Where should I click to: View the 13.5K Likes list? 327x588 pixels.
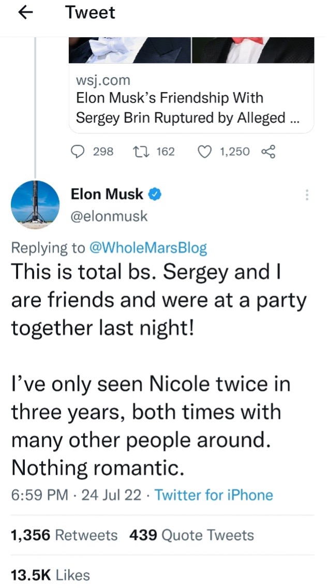coord(50,575)
